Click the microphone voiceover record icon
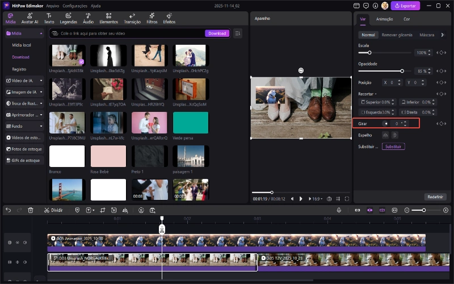This screenshot has height=284, width=454. pyautogui.click(x=339, y=210)
